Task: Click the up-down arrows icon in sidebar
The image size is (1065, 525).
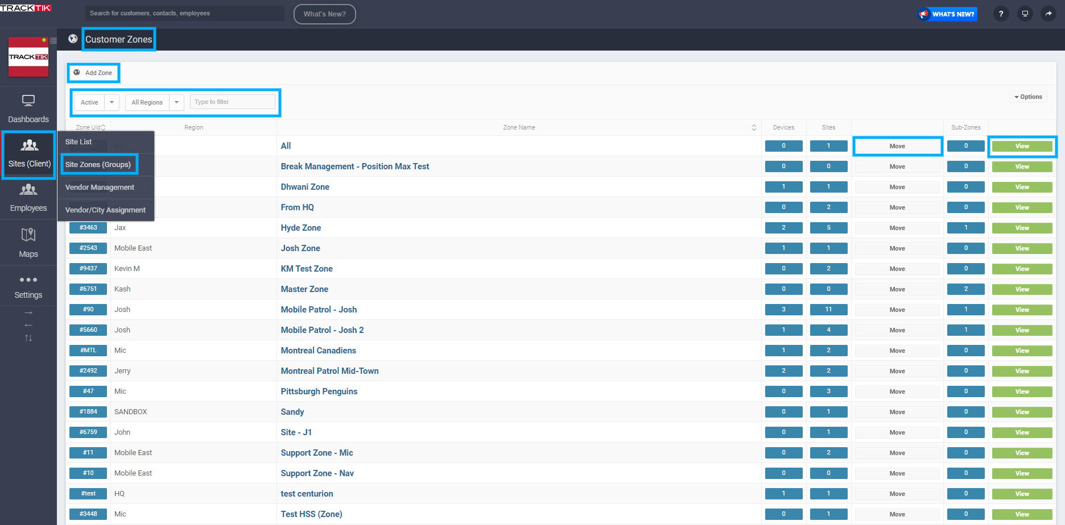Action: (28, 338)
